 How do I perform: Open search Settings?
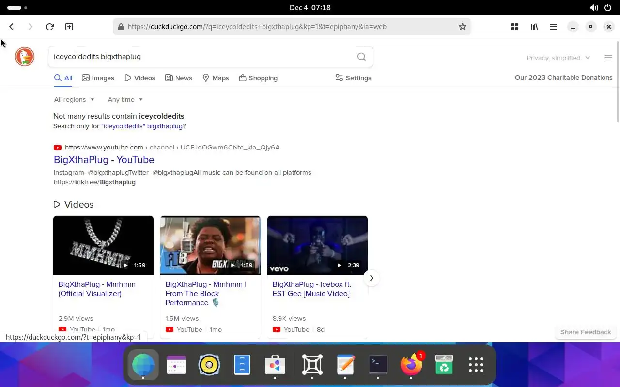tap(353, 78)
